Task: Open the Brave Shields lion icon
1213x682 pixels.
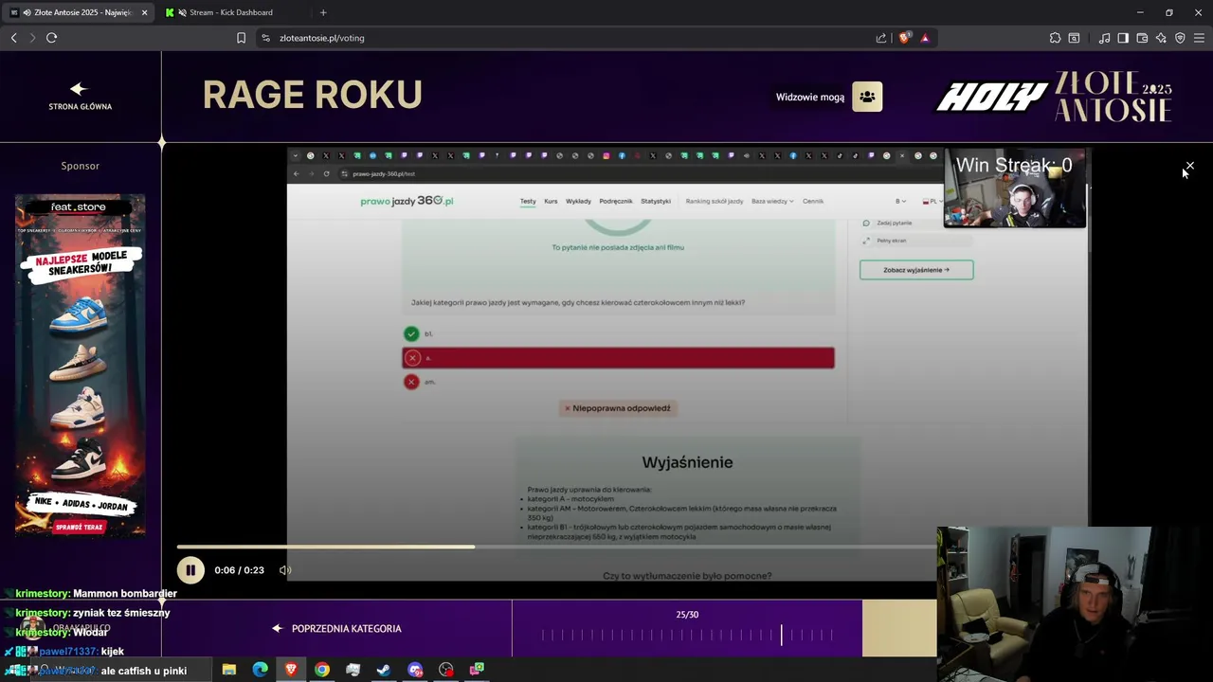Action: pyautogui.click(x=904, y=38)
